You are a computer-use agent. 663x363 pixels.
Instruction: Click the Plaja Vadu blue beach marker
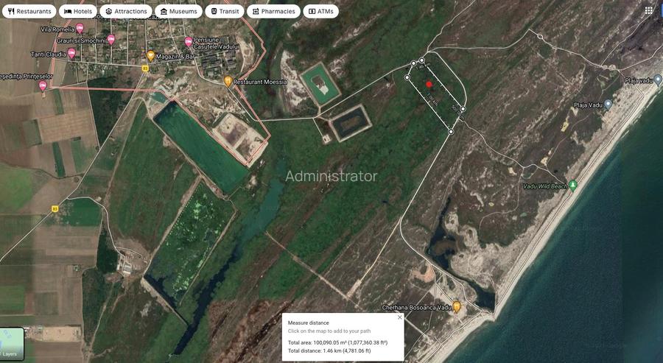(x=608, y=105)
